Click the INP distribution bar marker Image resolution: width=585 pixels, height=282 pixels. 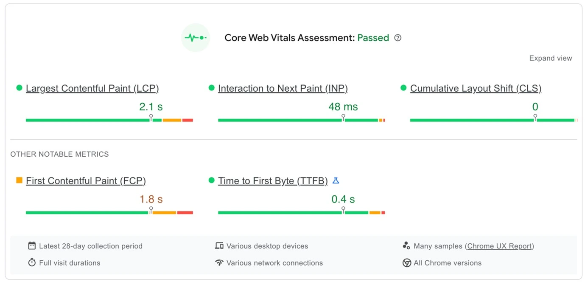343,118
